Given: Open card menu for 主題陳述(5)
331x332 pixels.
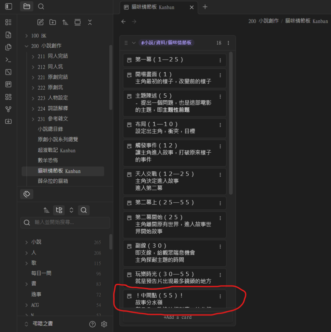Looking at the screenshot, I should pyautogui.click(x=220, y=97).
